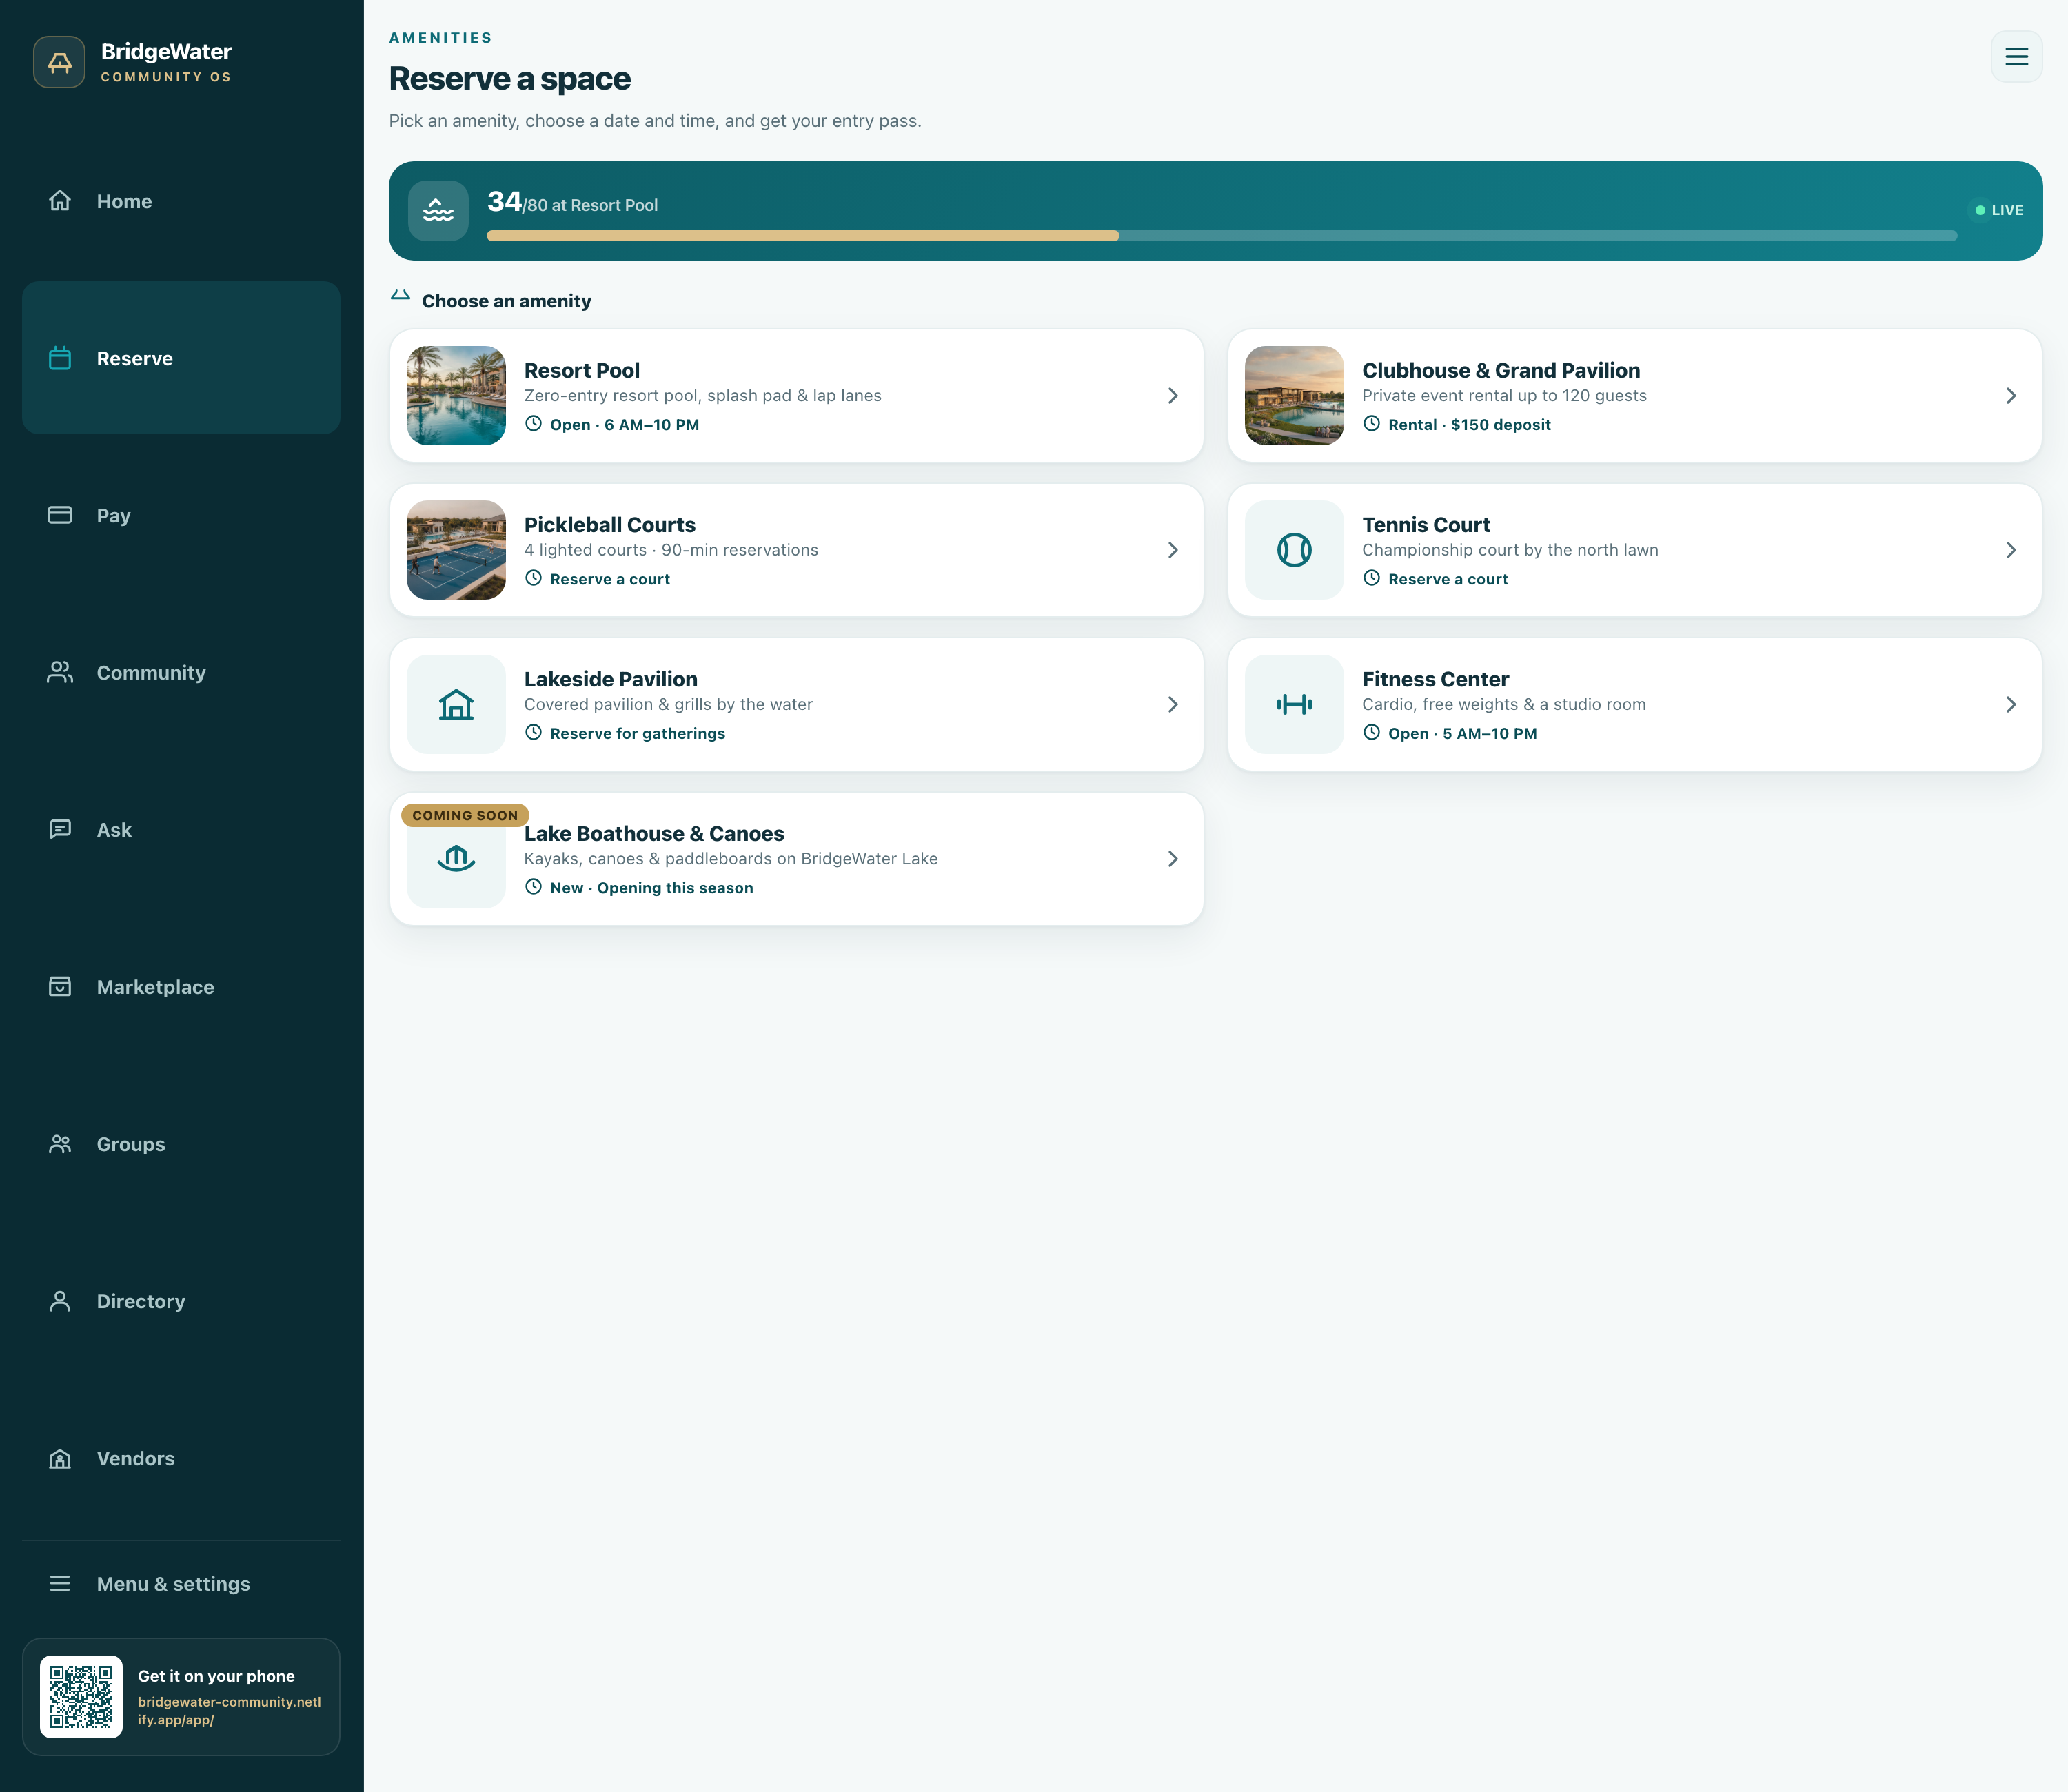Click the Resort Pool occupancy progress bar
This screenshot has width=2068, height=1792.
tap(1221, 236)
